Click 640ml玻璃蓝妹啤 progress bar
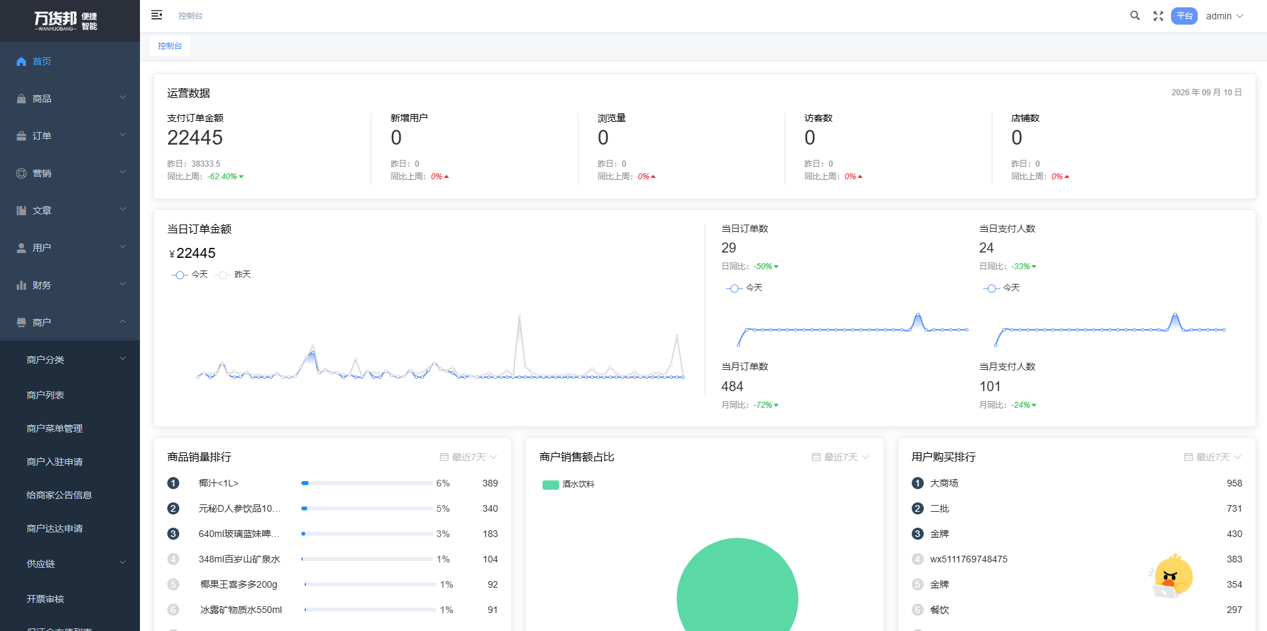Screen dimensions: 1267x631 click(x=367, y=534)
